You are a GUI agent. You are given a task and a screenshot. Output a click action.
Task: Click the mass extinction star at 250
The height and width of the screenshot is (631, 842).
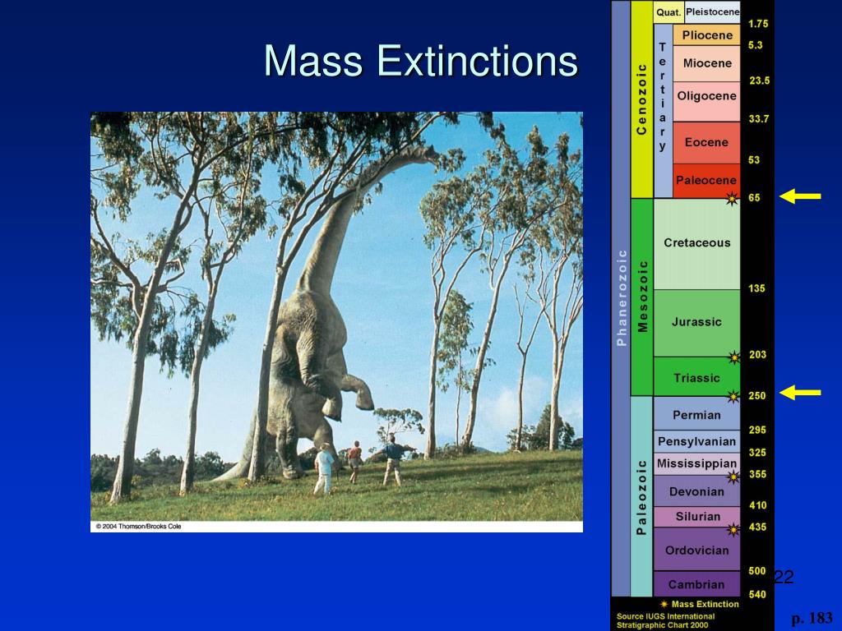point(733,397)
